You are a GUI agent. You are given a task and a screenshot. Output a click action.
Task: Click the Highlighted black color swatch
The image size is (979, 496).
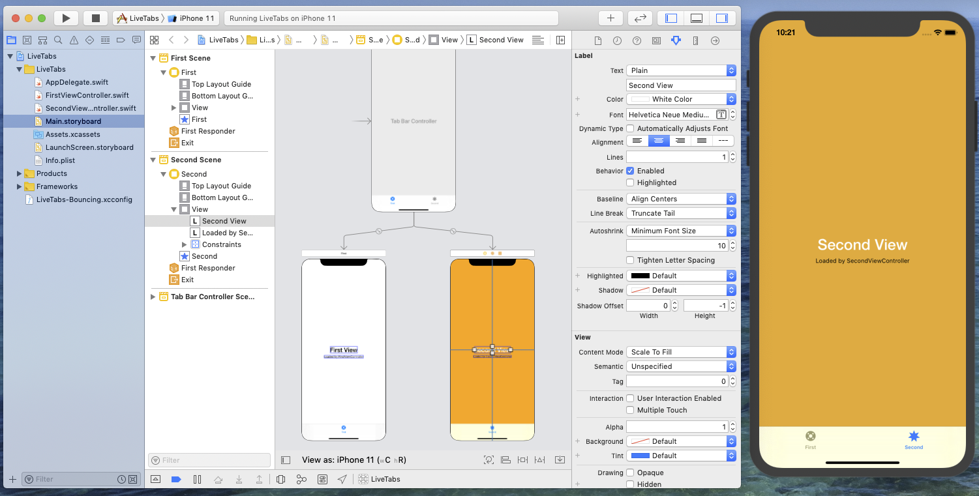tap(640, 276)
